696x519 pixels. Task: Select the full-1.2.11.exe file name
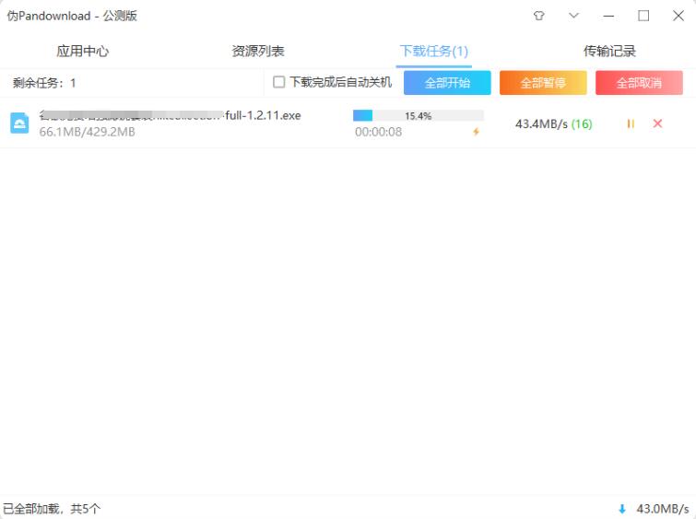pos(170,115)
